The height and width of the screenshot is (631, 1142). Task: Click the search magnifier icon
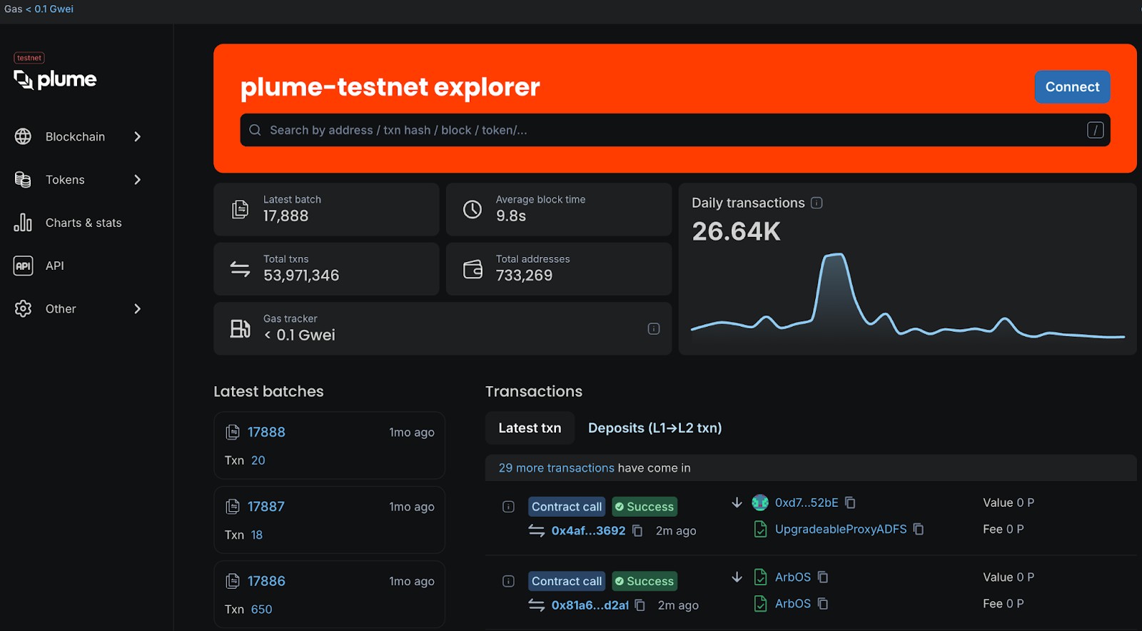pos(255,130)
